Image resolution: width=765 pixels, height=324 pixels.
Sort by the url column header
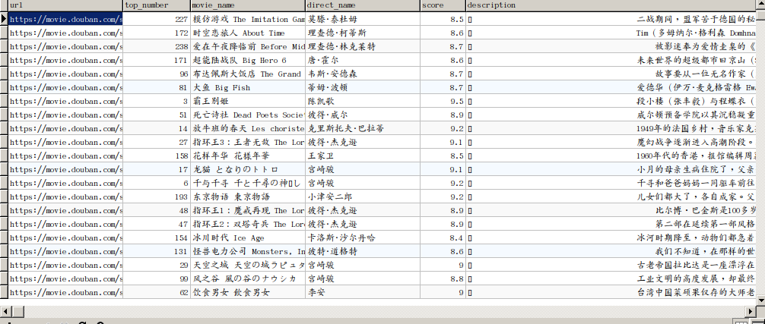point(65,5)
